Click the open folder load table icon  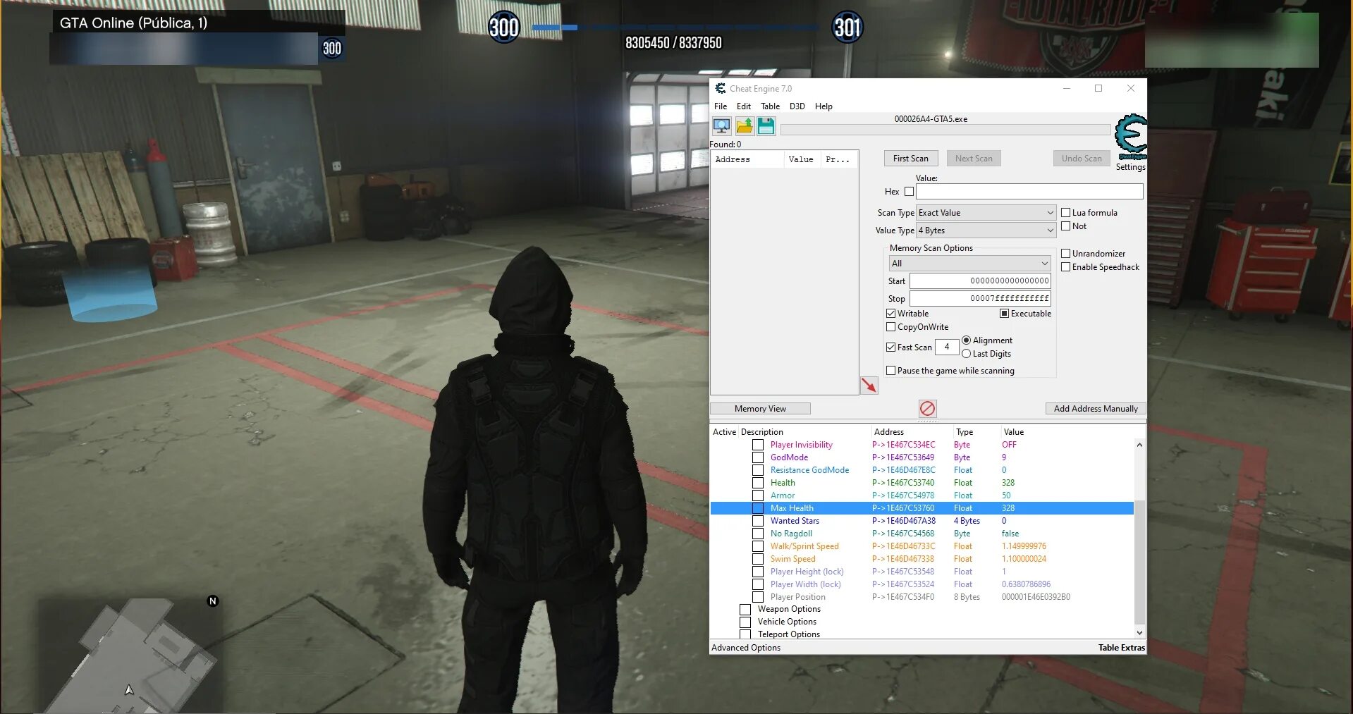(x=744, y=126)
